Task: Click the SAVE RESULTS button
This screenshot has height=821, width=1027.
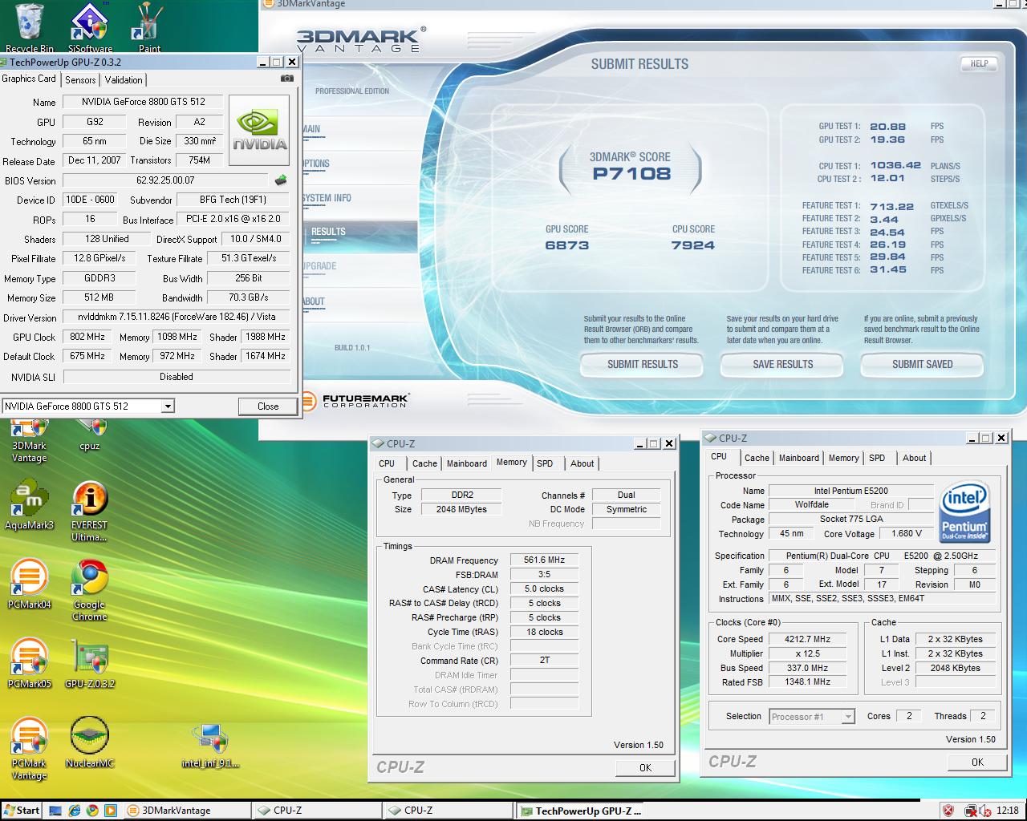Action: coord(783,364)
